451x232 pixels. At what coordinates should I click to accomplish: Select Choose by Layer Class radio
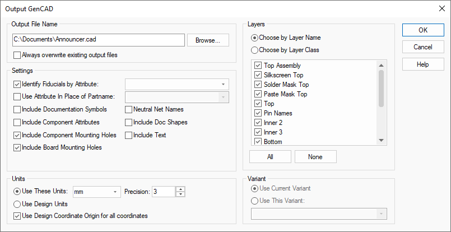pos(255,50)
